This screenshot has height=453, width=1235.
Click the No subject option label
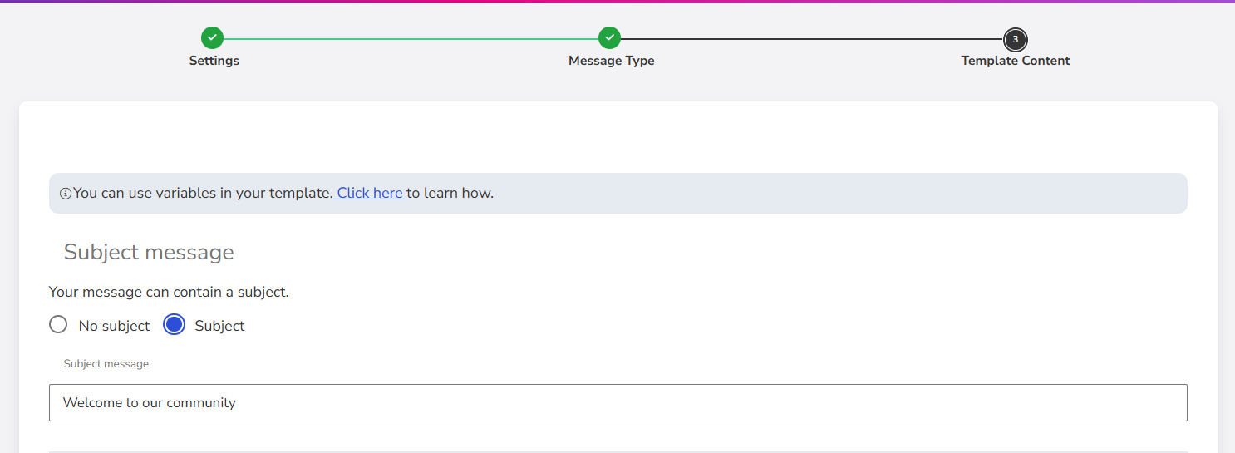tap(114, 326)
